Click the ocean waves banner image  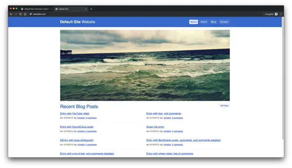(145, 65)
